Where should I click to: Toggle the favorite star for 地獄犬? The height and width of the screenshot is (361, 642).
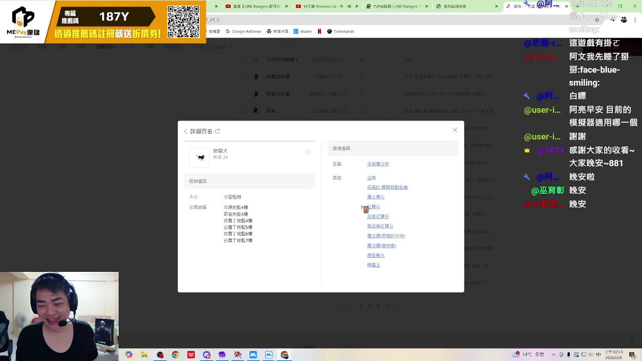tap(307, 152)
